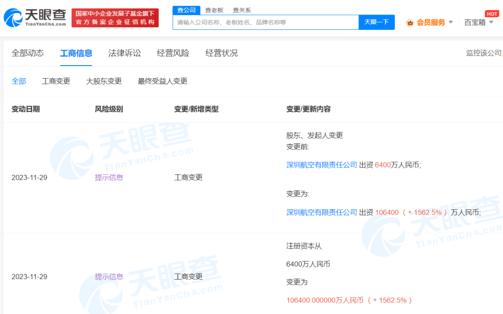Click the 监控该公司 link
503x314 pixels.
tap(484, 53)
